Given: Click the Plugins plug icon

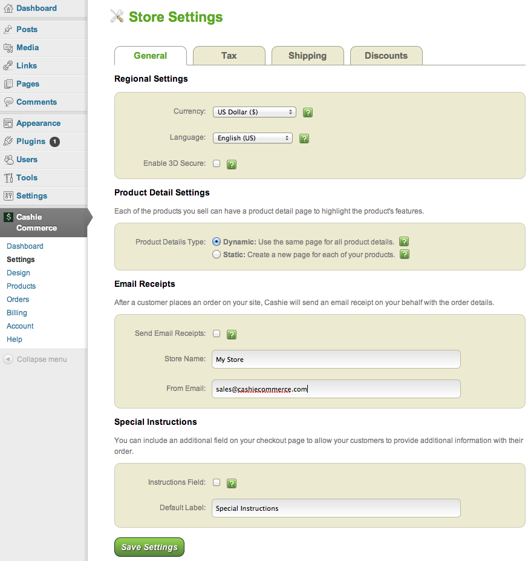Looking at the screenshot, I should [8, 142].
